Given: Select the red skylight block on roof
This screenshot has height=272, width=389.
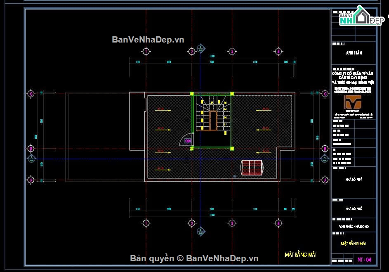Looking at the screenshot, I should (x=252, y=168).
